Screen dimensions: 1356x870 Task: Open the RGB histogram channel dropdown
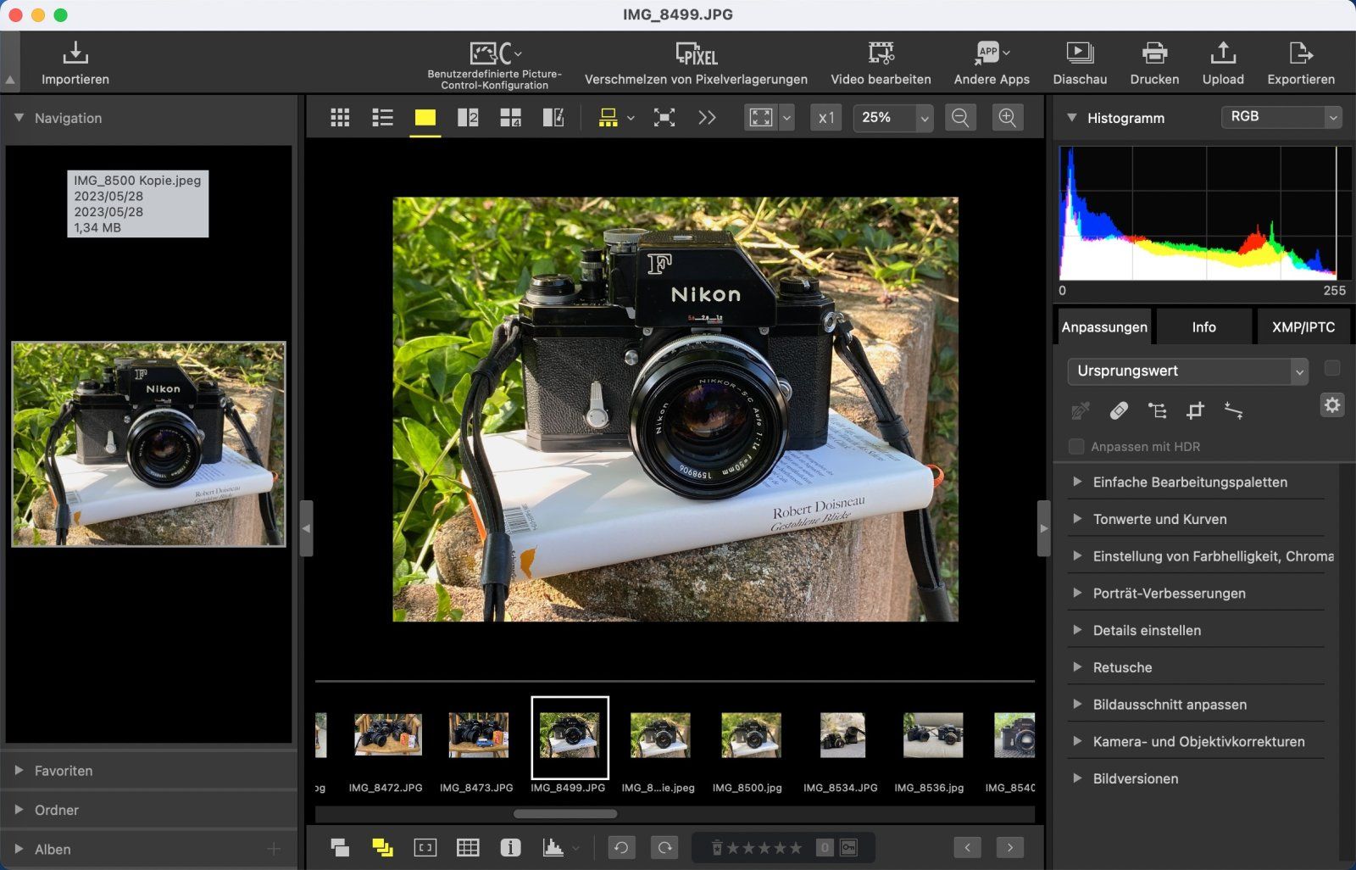pos(1281,117)
